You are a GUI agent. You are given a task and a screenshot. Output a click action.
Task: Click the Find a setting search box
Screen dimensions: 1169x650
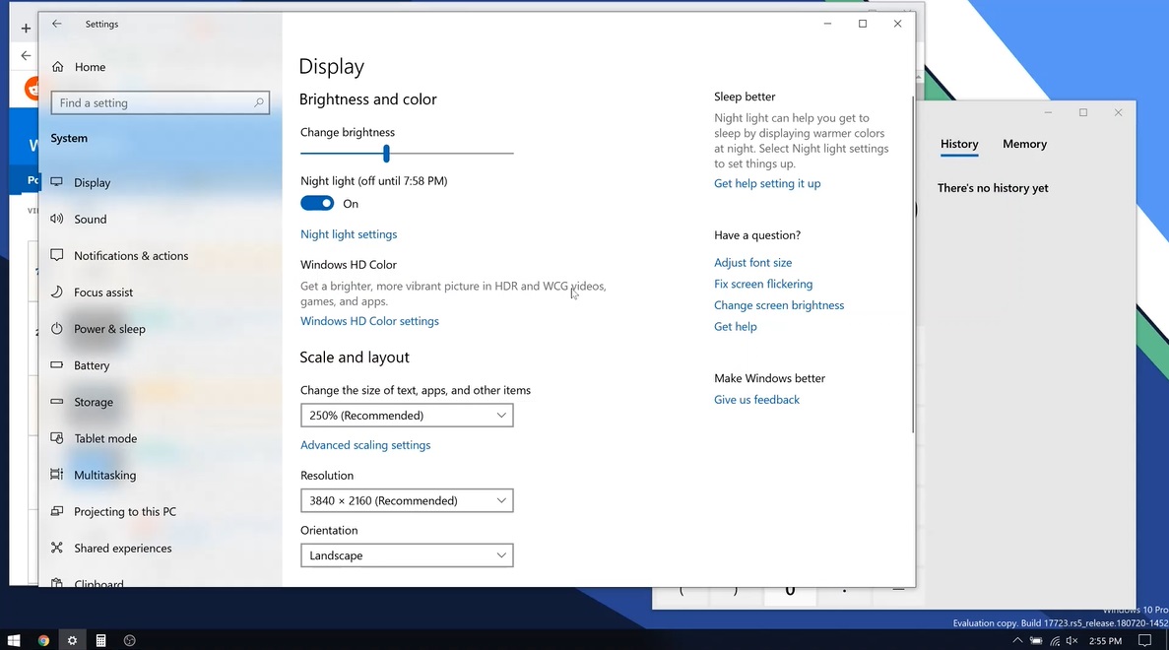point(161,102)
